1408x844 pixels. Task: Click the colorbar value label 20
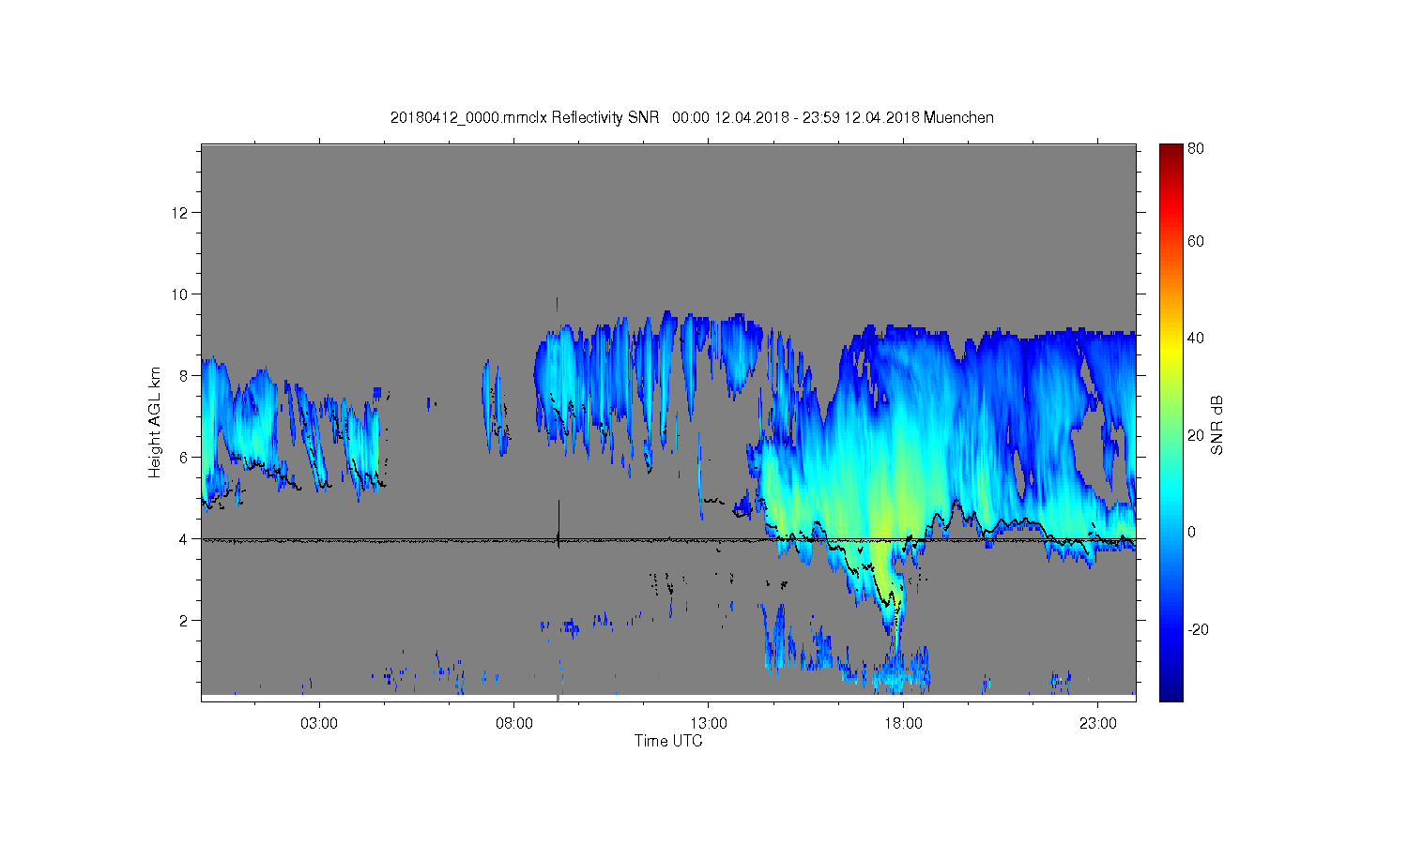coord(1196,435)
